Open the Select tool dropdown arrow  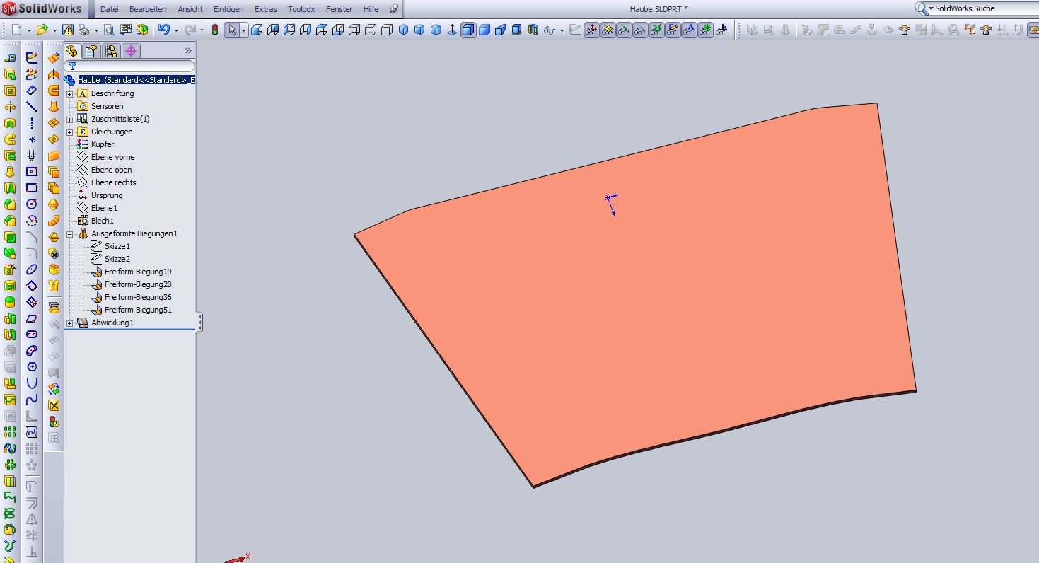point(243,31)
